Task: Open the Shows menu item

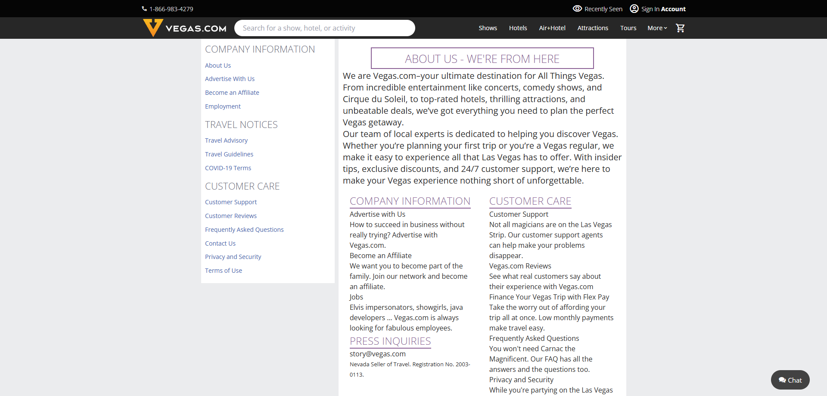Action: point(488,28)
